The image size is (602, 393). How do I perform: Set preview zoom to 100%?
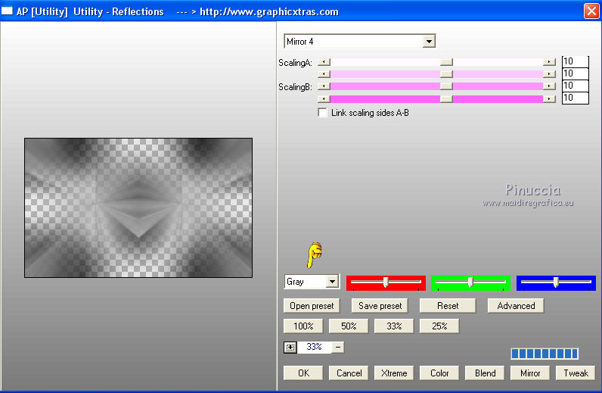point(303,326)
